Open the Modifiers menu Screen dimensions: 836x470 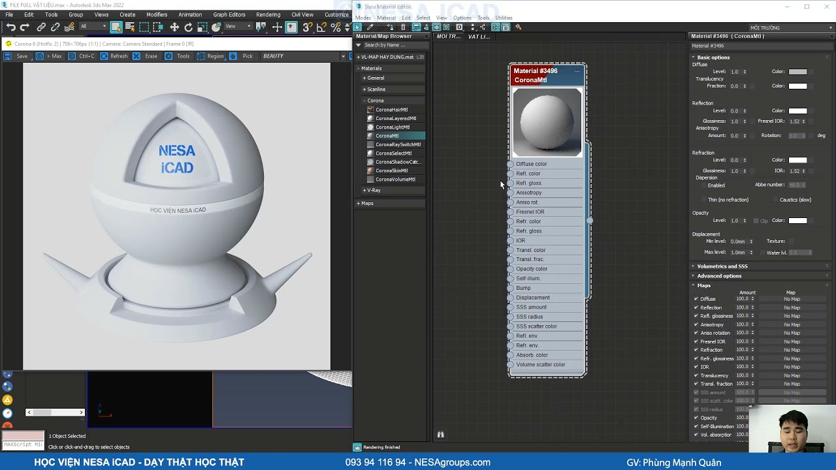pos(157,14)
